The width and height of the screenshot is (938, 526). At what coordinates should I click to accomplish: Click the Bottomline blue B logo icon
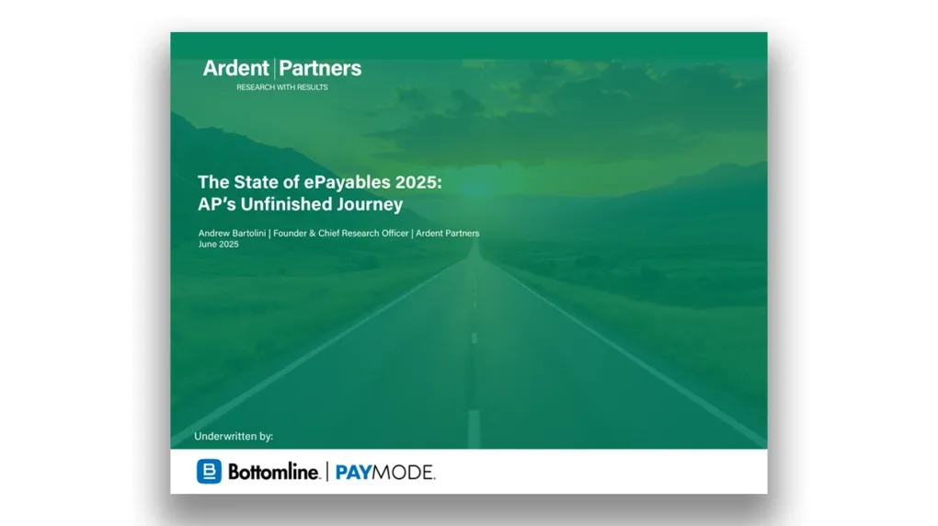point(209,472)
